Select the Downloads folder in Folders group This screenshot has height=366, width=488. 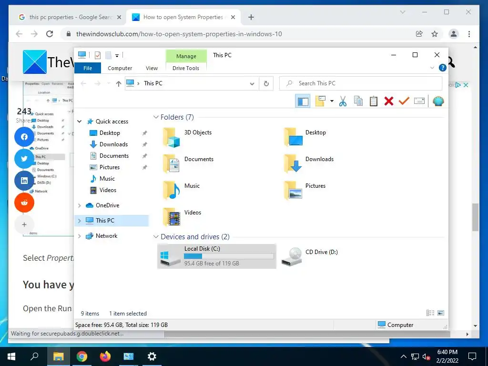(x=309, y=164)
